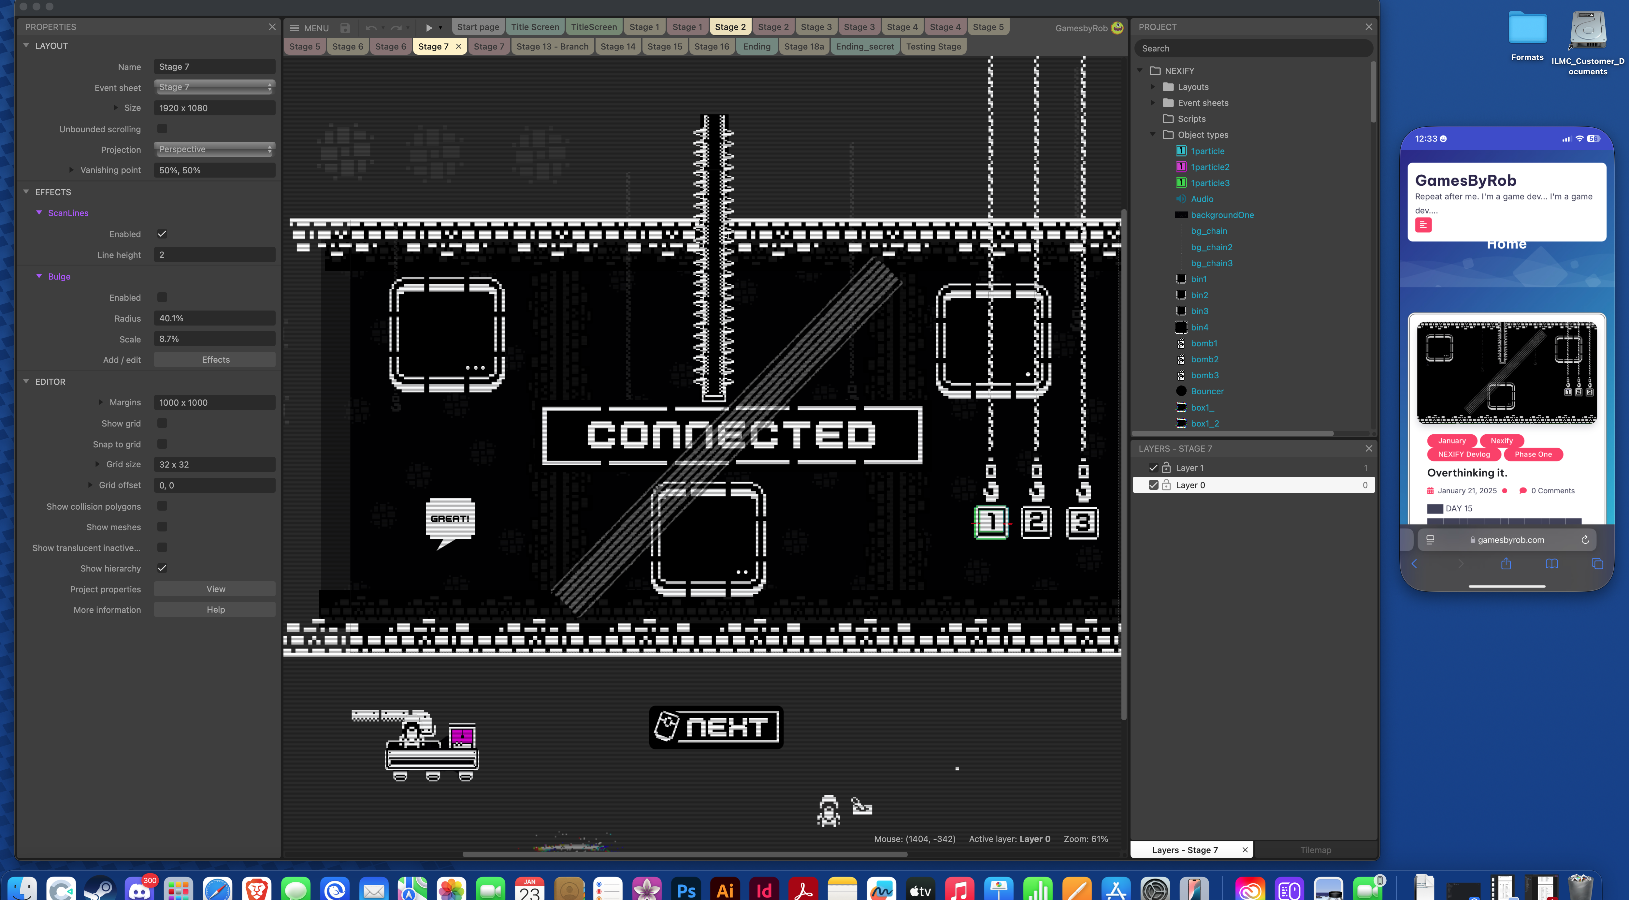Screen dimensions: 1629x900
Task: Toggle visibility checkbox of Layer 0
Action: pos(1153,485)
